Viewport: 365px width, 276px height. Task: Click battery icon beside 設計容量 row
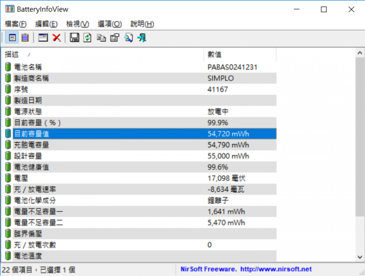pyautogui.click(x=8, y=156)
